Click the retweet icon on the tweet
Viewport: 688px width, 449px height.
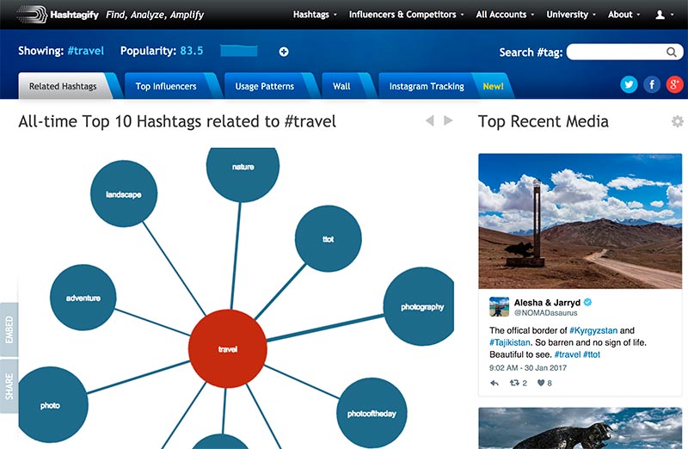(514, 383)
